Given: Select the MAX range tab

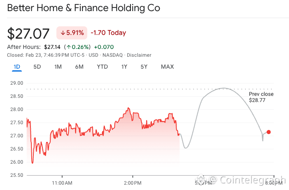Looking at the screenshot, I should (x=167, y=67).
